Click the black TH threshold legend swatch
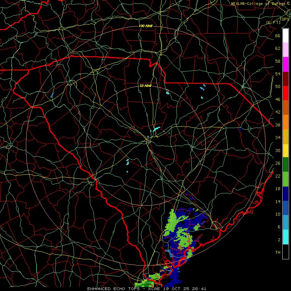This screenshot has width=291, height=291. pyautogui.click(x=286, y=252)
